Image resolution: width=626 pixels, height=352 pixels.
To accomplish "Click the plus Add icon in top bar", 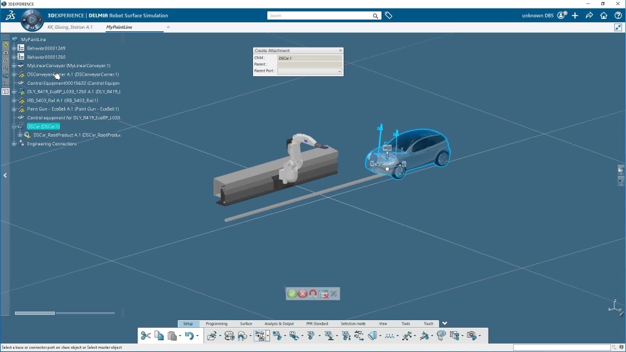I will coord(575,16).
